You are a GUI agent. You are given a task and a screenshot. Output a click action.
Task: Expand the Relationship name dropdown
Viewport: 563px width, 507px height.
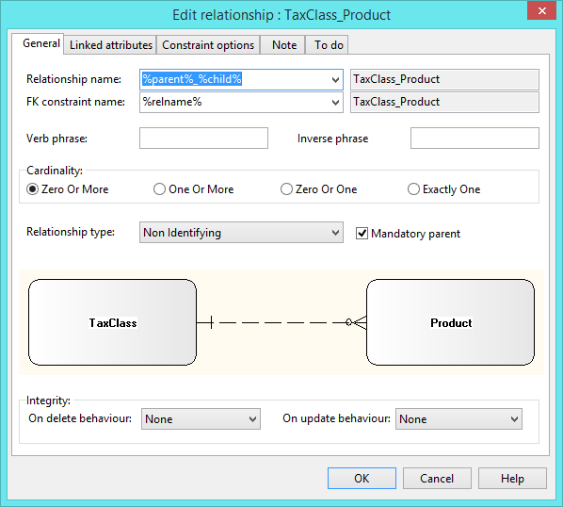coord(335,79)
